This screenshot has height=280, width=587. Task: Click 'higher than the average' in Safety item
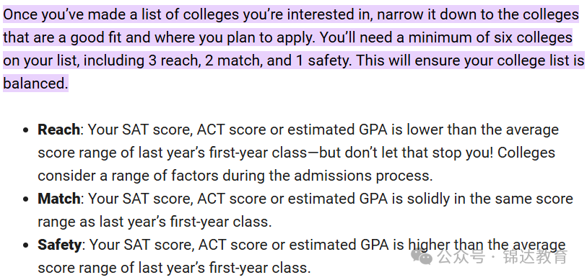click(x=487, y=245)
